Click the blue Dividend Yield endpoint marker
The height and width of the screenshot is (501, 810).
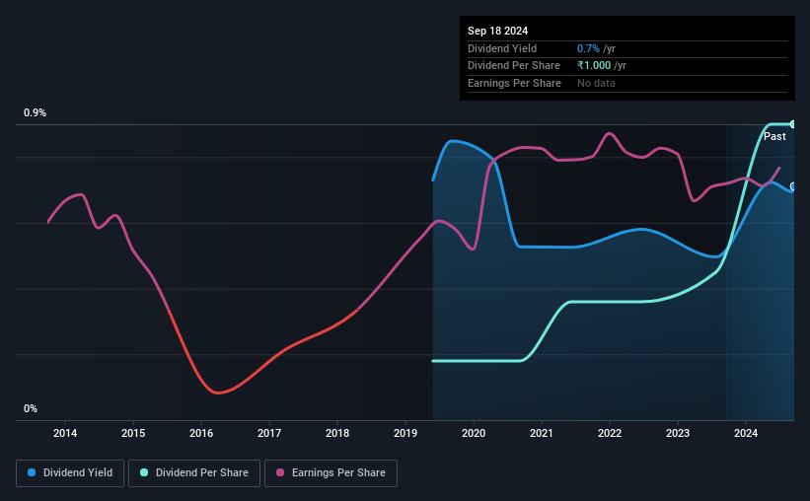pyautogui.click(x=792, y=186)
